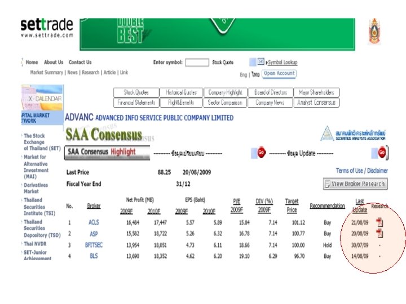
Task: Select the Company Highlight tab
Action: pos(225,92)
